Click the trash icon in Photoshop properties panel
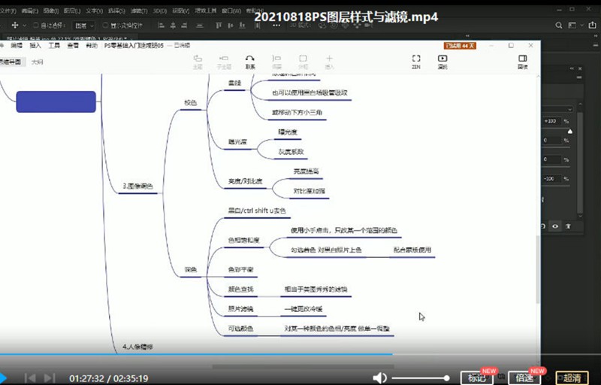The width and height of the screenshot is (601, 385). point(568,226)
